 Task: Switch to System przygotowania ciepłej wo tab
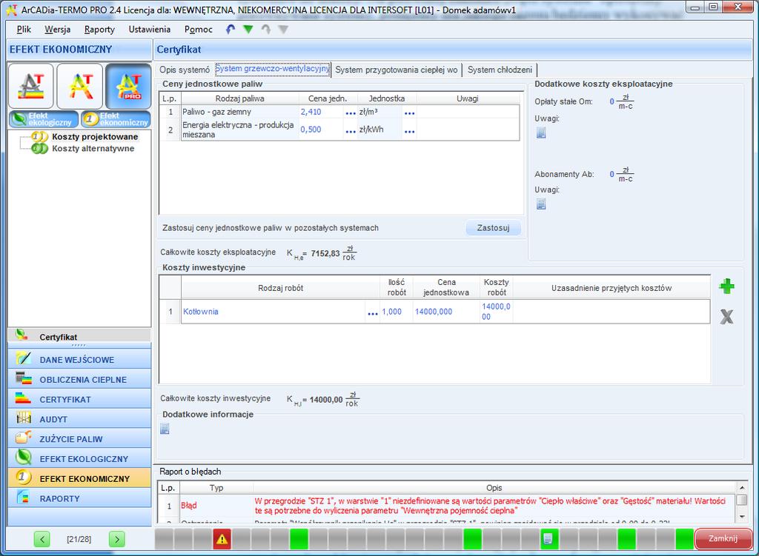397,70
